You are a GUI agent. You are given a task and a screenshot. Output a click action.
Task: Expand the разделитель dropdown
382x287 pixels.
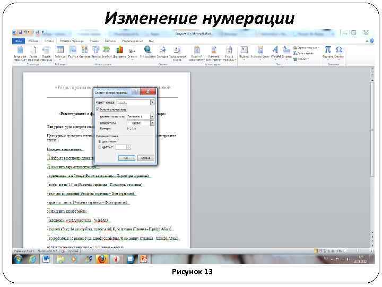tap(152, 123)
